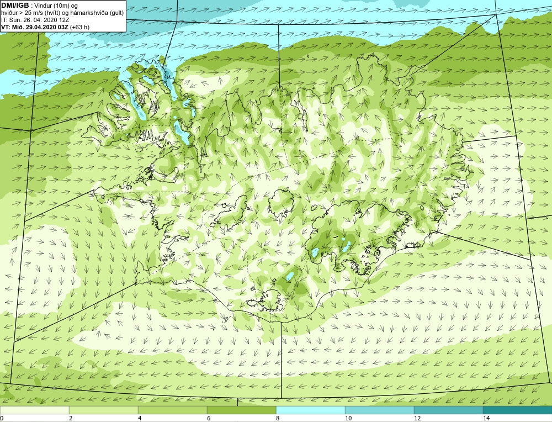
Task: Click the 10–12 m/s cyan legend swatch
Action: click(x=380, y=410)
